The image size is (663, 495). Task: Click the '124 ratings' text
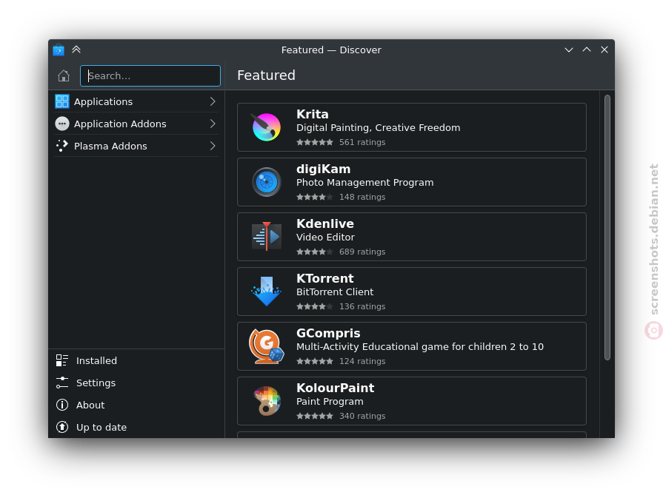tap(362, 361)
